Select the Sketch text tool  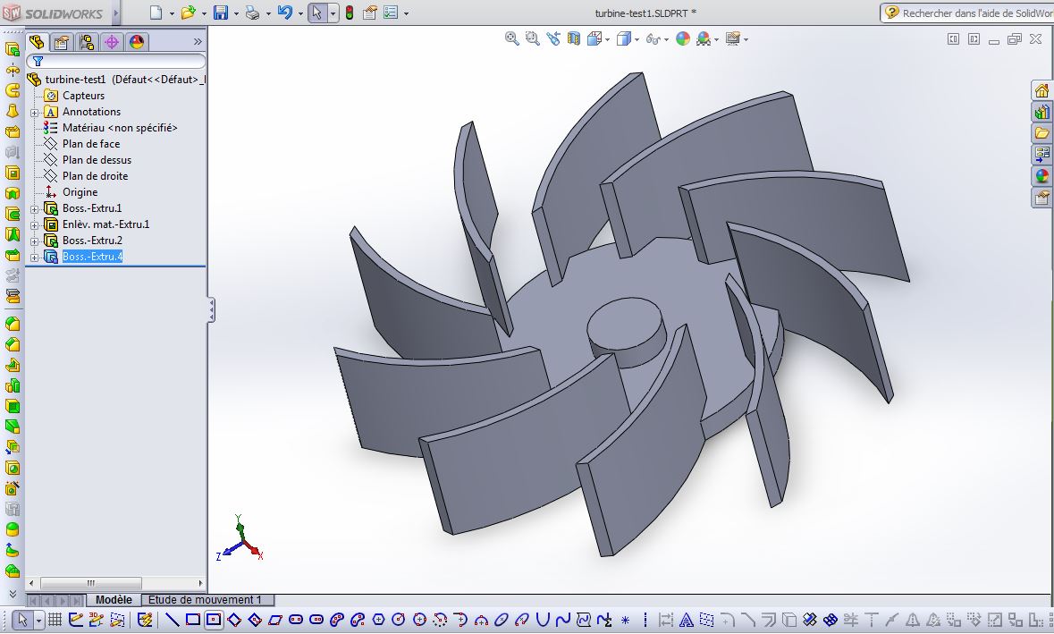tap(687, 619)
